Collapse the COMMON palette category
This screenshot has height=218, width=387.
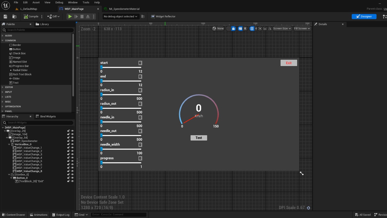tap(2, 40)
